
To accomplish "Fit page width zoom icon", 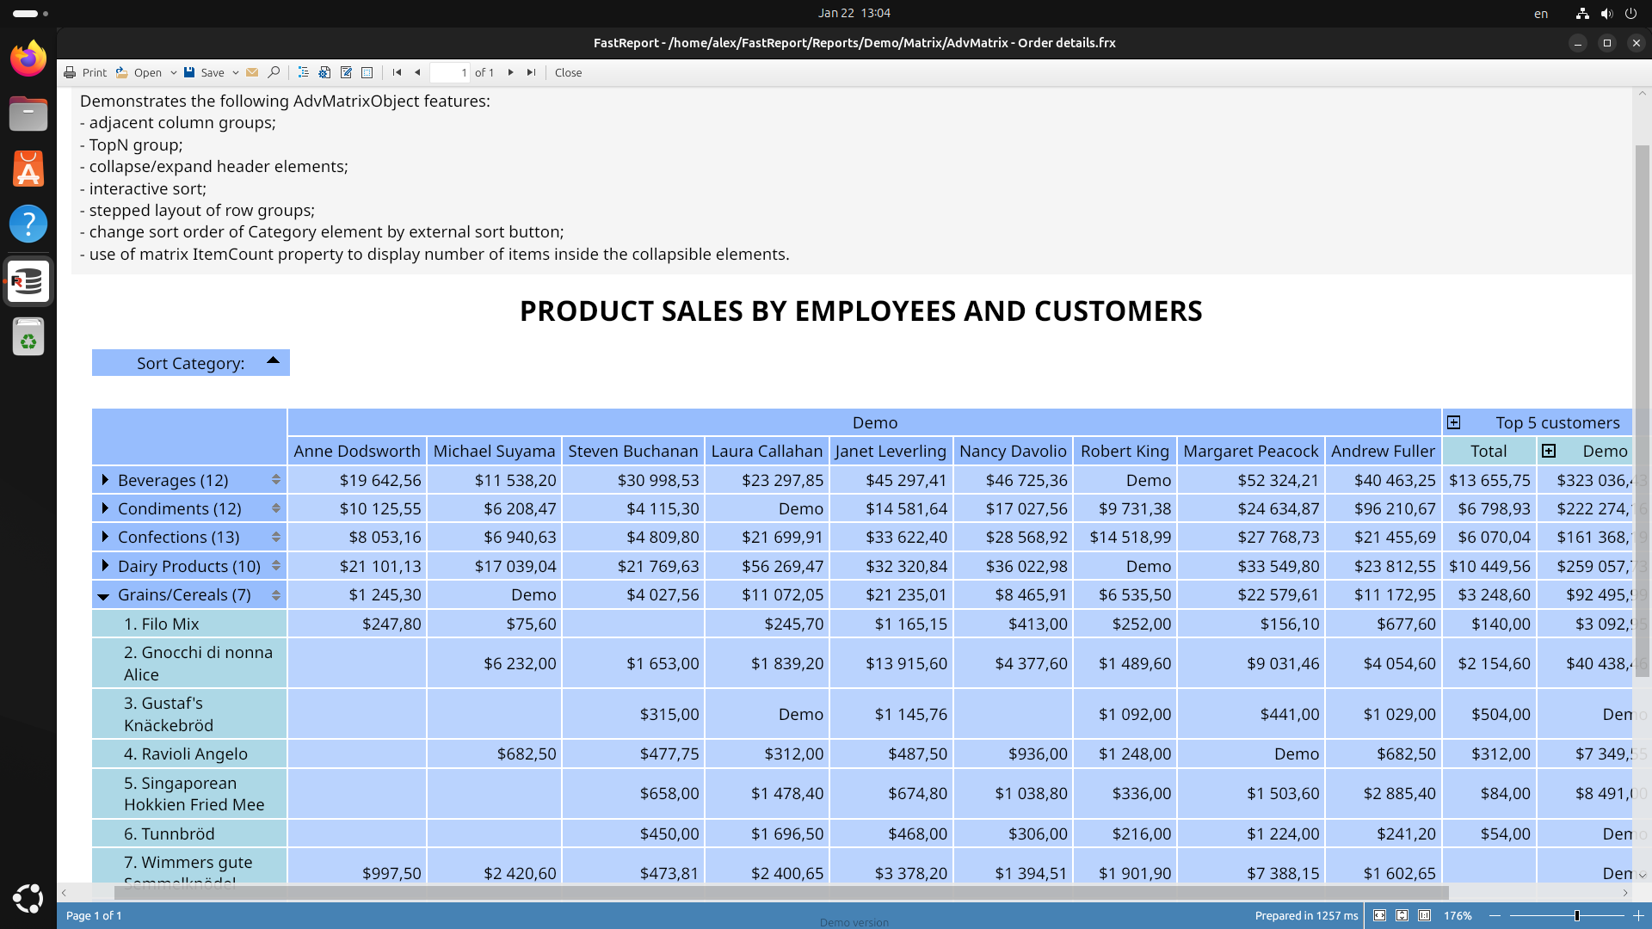I will click(x=1379, y=915).
